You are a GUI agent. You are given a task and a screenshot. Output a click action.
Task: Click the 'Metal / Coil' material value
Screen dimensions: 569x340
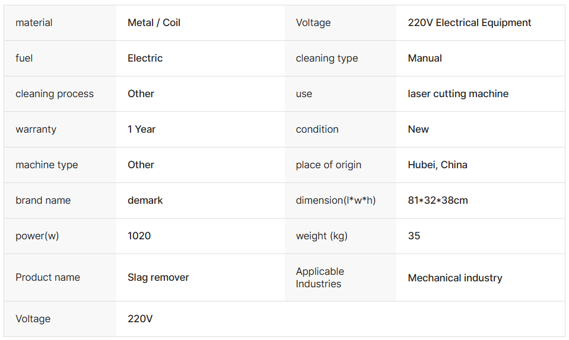pyautogui.click(x=154, y=23)
